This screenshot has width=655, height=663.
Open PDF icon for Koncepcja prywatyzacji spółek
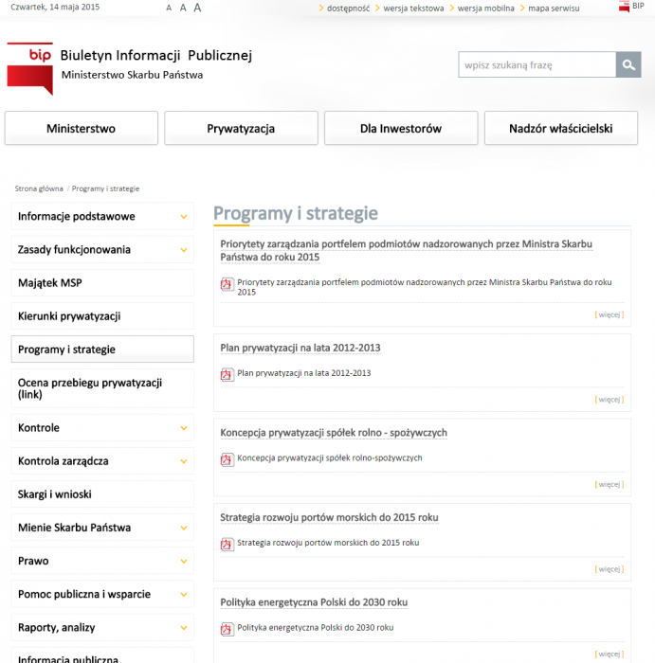(x=227, y=459)
